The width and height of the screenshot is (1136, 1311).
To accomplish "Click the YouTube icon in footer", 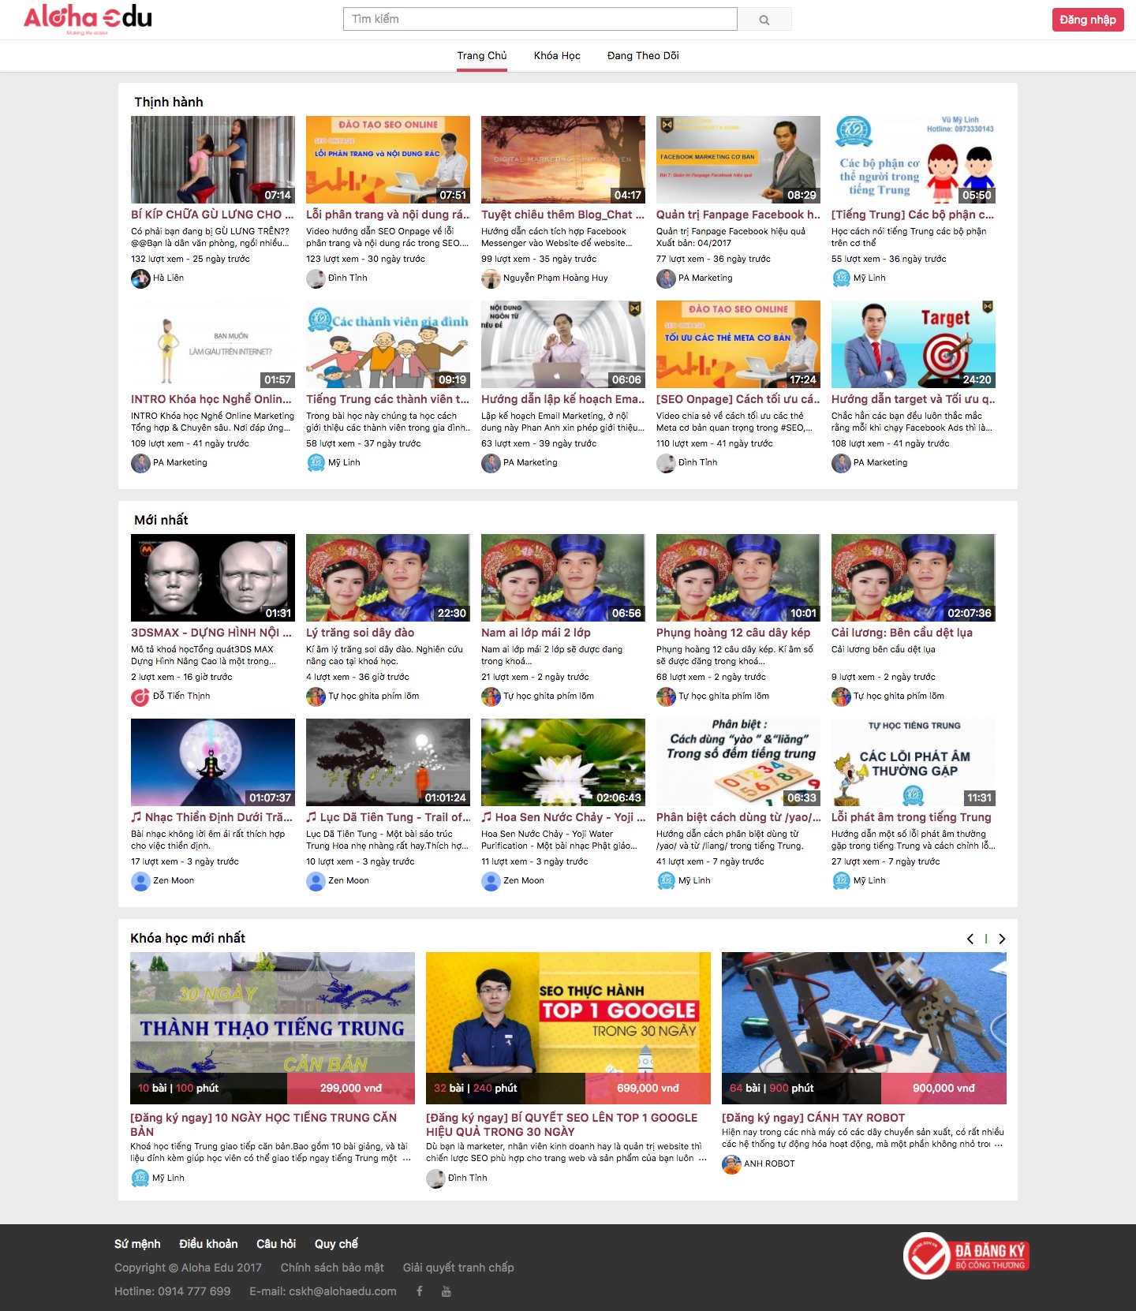I will pos(447,1291).
